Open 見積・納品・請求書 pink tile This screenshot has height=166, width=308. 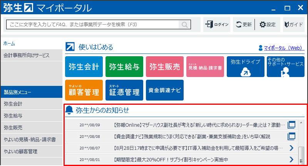[205, 67]
